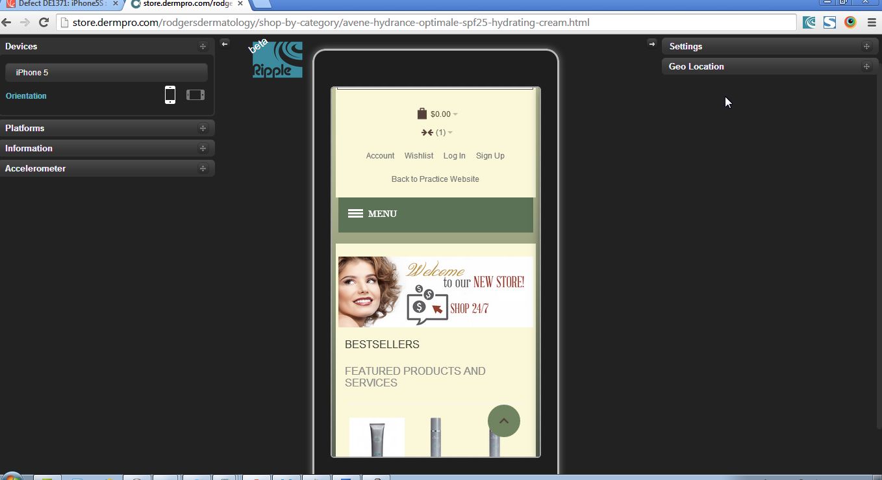Click the Ripple beta logo
Screen dimensions: 882x480
[277, 60]
